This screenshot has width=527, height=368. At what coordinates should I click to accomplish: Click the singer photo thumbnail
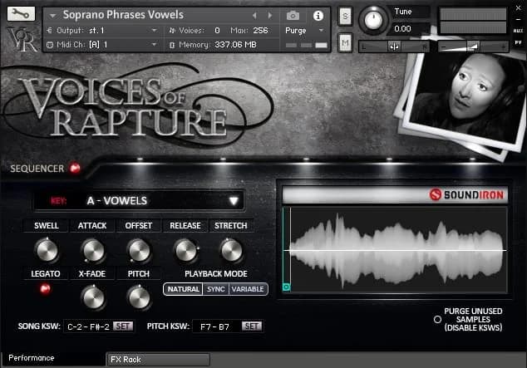[x=465, y=101]
